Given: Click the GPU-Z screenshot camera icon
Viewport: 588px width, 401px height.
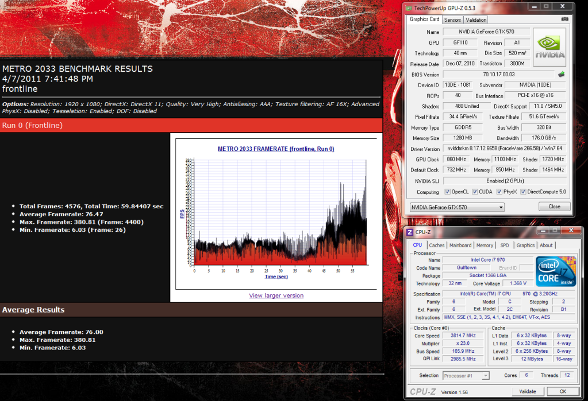Looking at the screenshot, I should click(564, 19).
